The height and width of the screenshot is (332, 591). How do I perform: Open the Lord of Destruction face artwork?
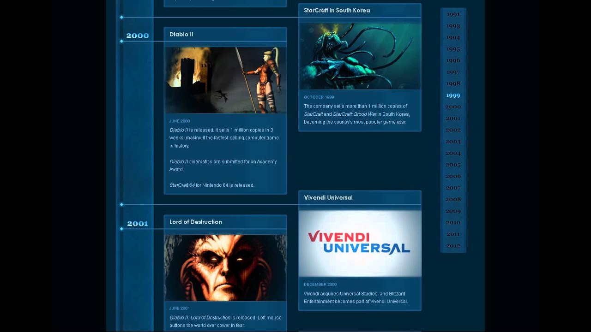click(x=225, y=268)
